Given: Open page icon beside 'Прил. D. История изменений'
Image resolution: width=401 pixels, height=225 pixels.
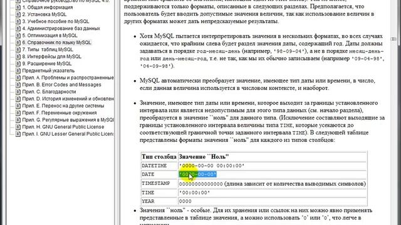Looking at the screenshot, I should tap(18, 99).
